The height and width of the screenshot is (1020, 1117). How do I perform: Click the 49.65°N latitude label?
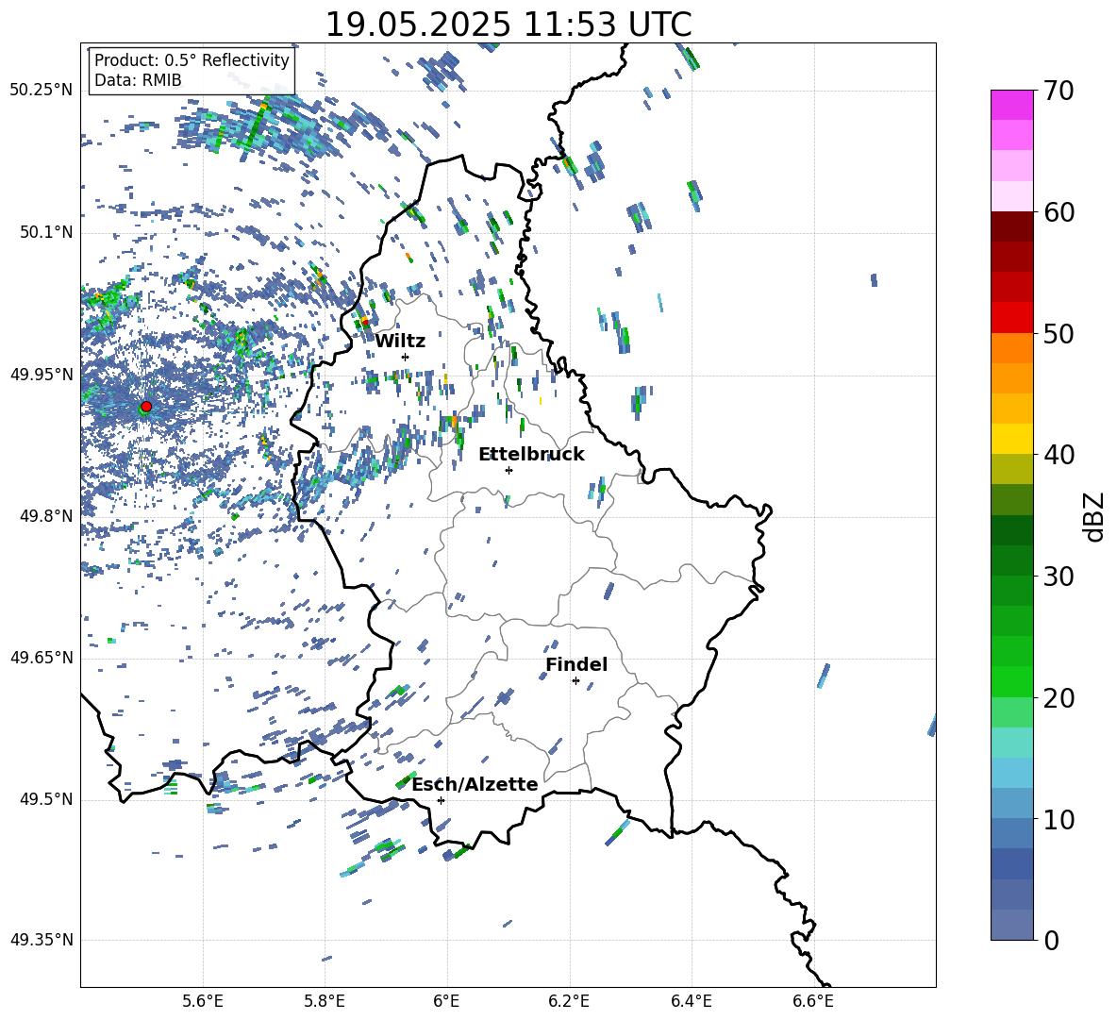42,658
